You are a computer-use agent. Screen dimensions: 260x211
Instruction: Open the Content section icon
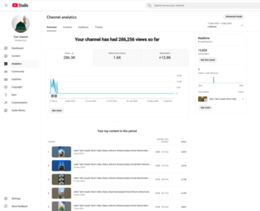coord(6,56)
